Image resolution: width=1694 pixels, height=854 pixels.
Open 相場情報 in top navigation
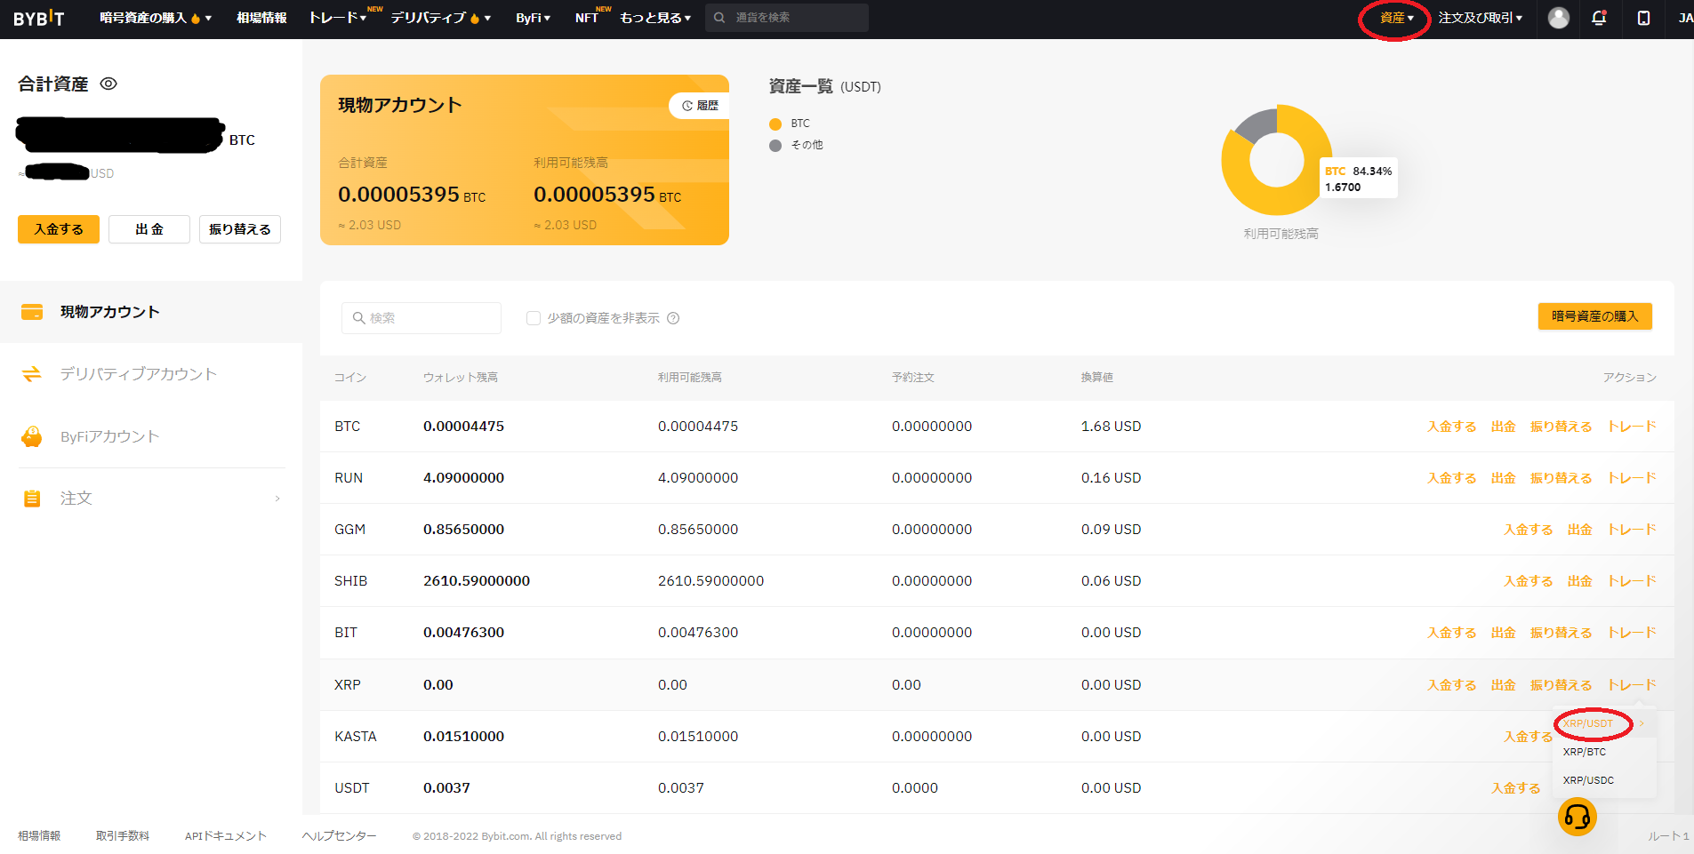coord(261,18)
